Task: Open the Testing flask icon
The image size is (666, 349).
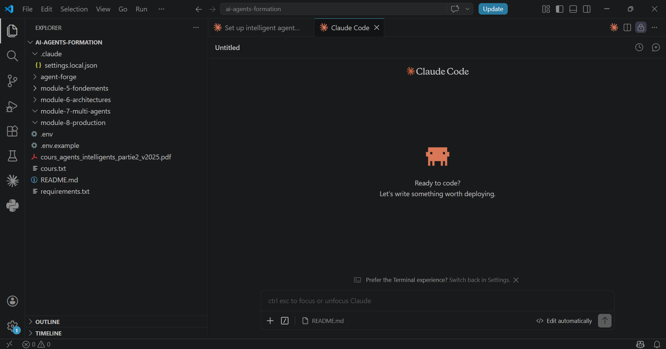Action: pos(12,156)
